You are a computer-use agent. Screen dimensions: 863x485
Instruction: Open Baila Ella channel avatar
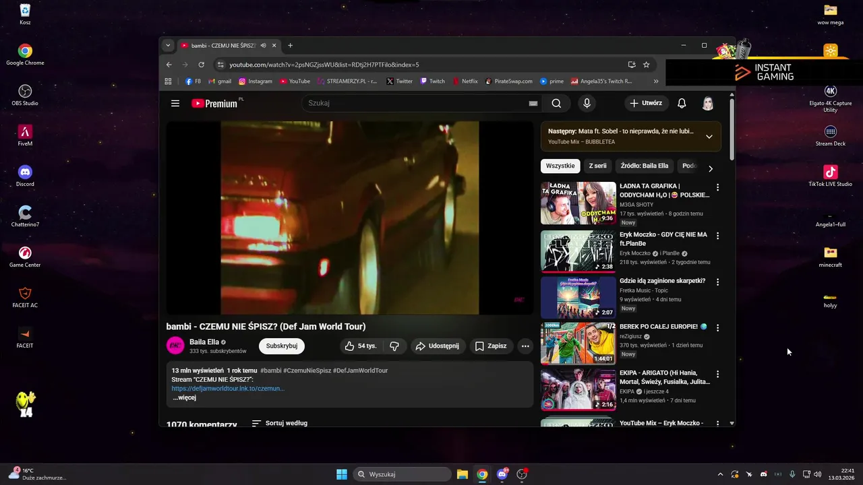175,346
